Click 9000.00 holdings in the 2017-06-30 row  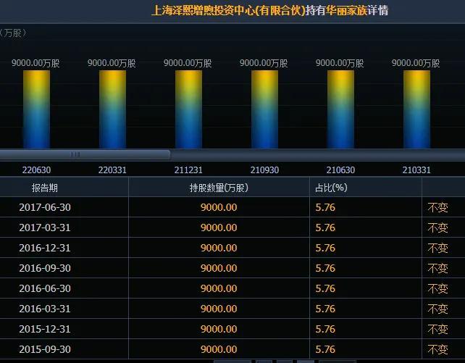(x=219, y=207)
